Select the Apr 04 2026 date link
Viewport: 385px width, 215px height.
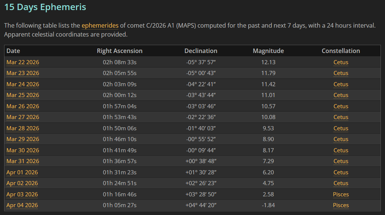coord(22,205)
